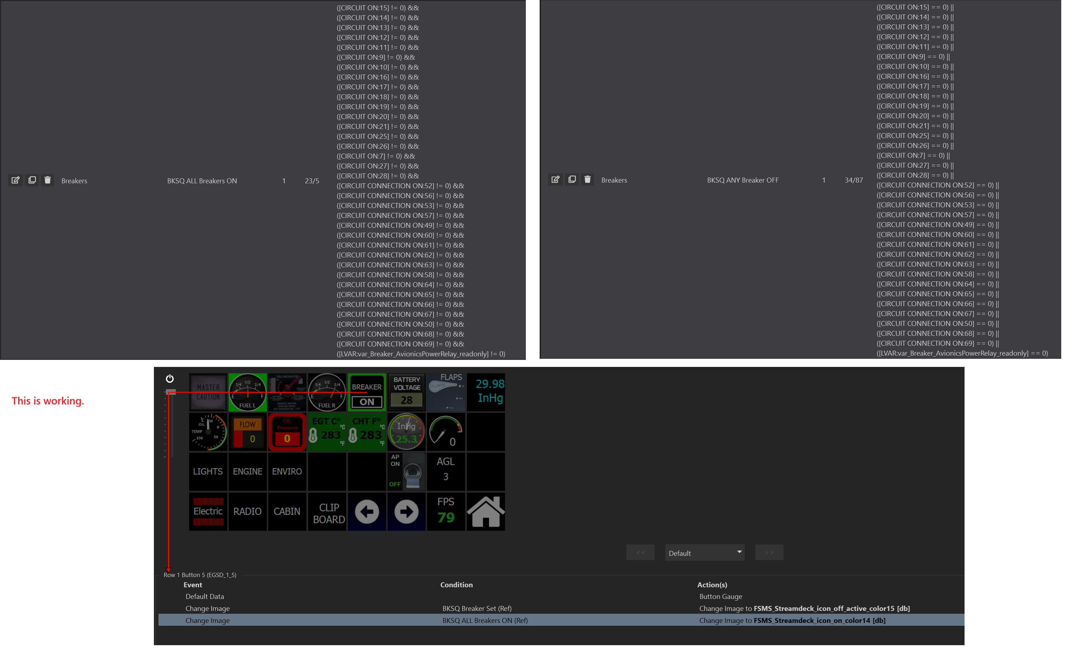Toggle the AP ON/OFF tile
Screen dimensions: 1069x654
(406, 471)
